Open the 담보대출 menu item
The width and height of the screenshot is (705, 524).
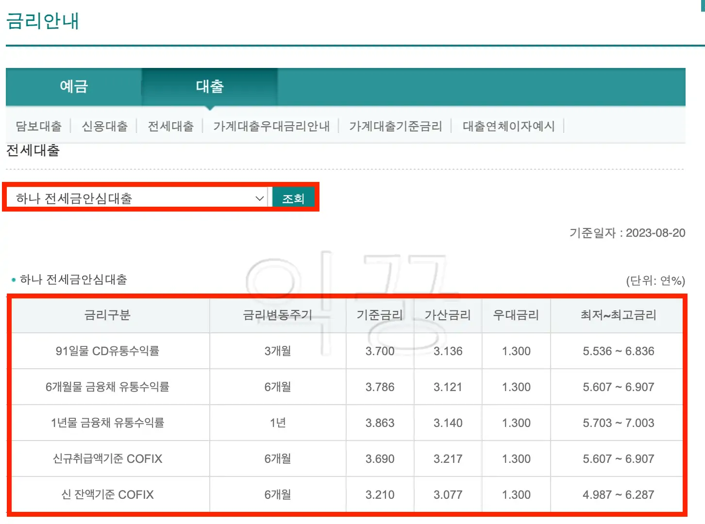point(38,126)
